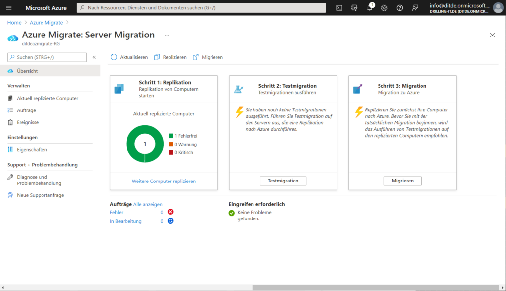The image size is (506, 291).
Task: Click the global Azure search bar
Action: (201, 8)
